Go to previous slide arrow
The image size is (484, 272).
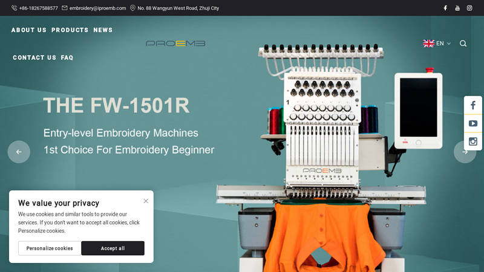point(19,152)
